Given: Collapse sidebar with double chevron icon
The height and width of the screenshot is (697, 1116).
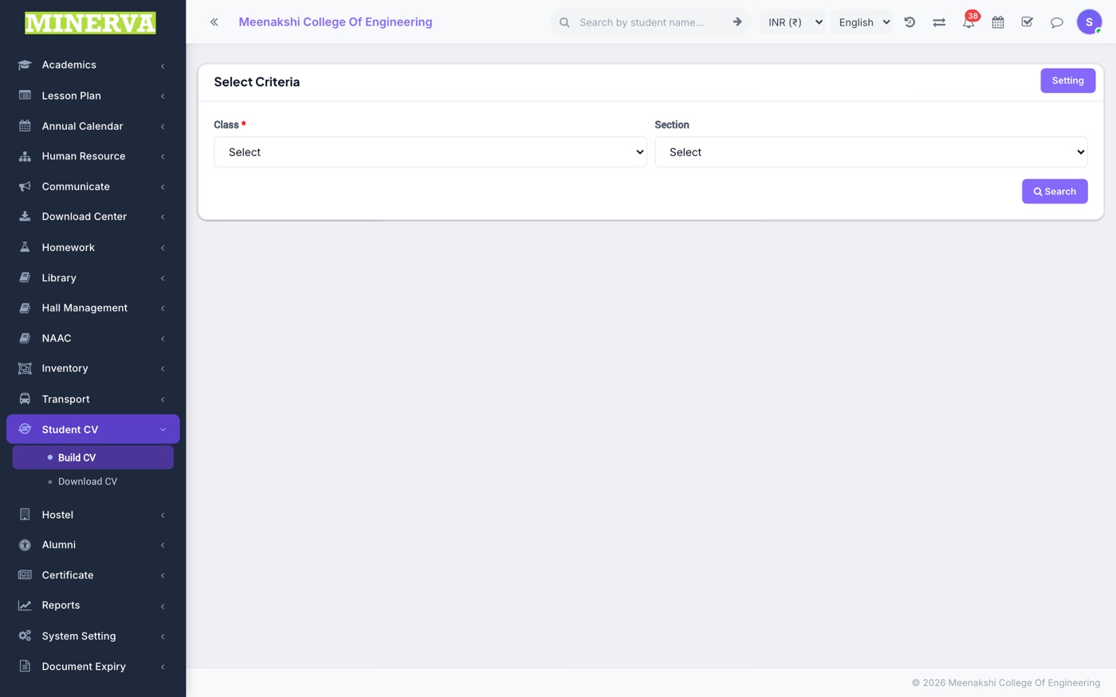Looking at the screenshot, I should (214, 22).
